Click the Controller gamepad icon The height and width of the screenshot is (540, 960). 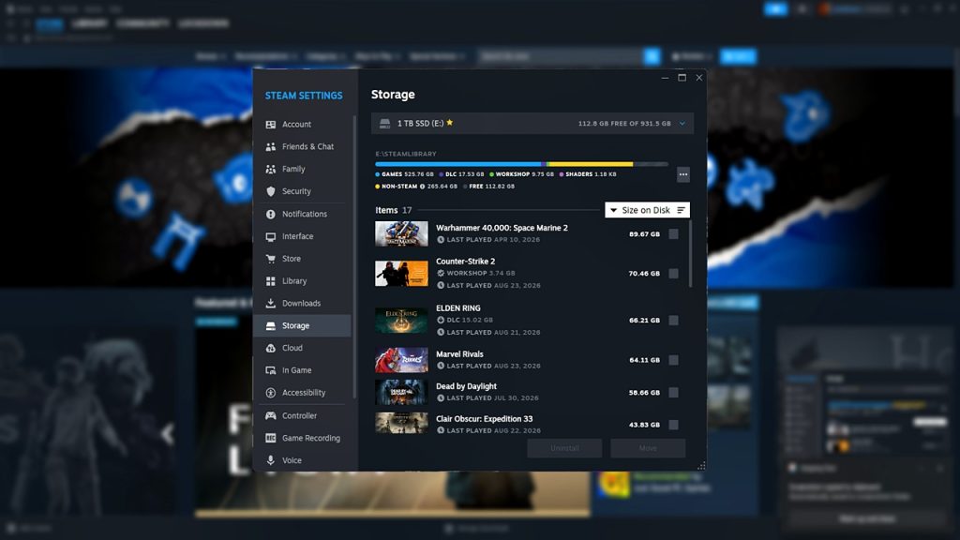[271, 415]
